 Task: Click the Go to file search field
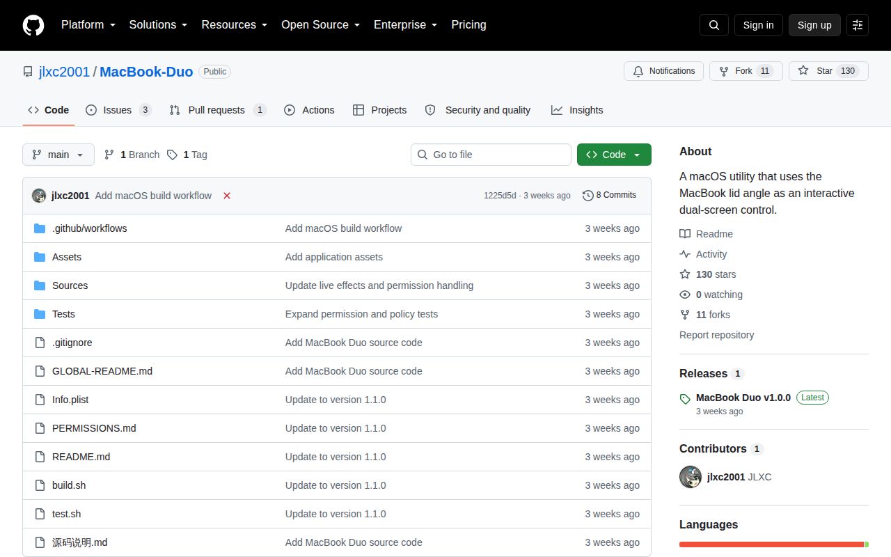(x=491, y=155)
